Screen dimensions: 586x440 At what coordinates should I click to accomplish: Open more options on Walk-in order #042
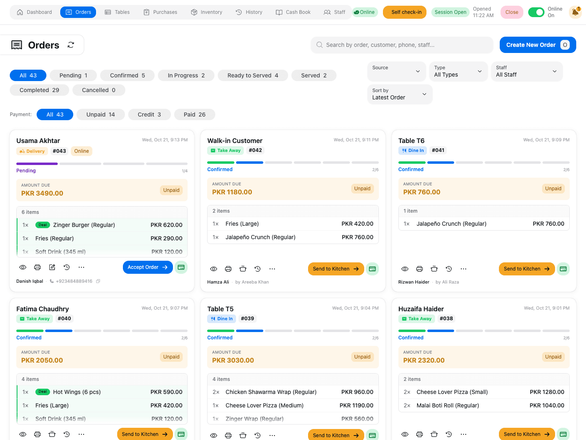point(272,269)
